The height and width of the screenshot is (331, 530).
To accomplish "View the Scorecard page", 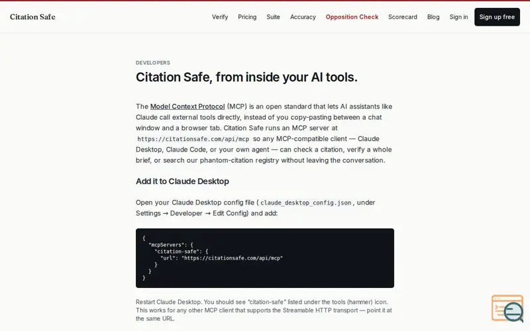I will pyautogui.click(x=403, y=17).
